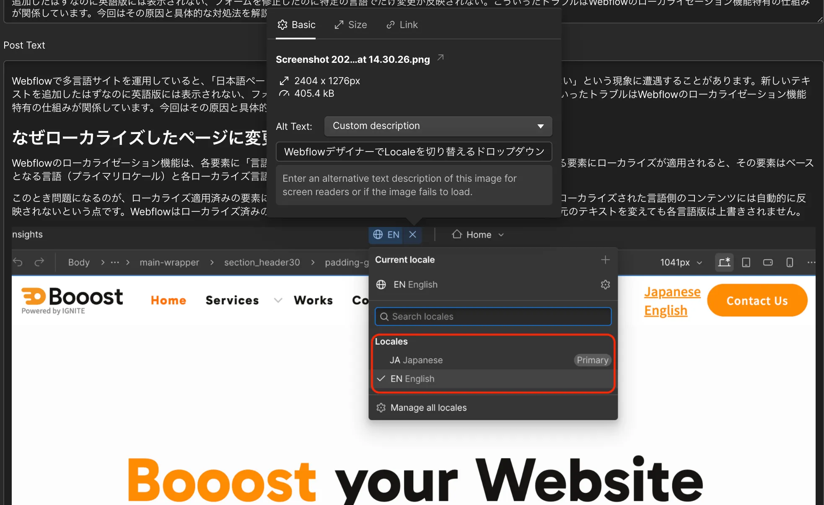Screen dimensions: 824x505
Task: Open the Link tab
Action: [402, 25]
